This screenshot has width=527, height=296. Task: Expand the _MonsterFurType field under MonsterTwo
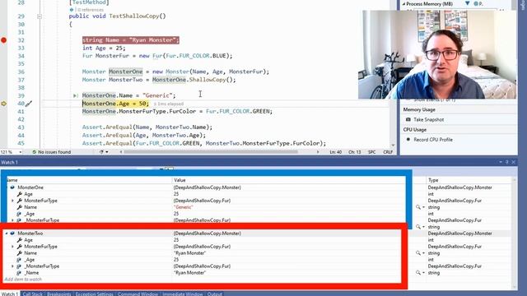[x=13, y=266]
